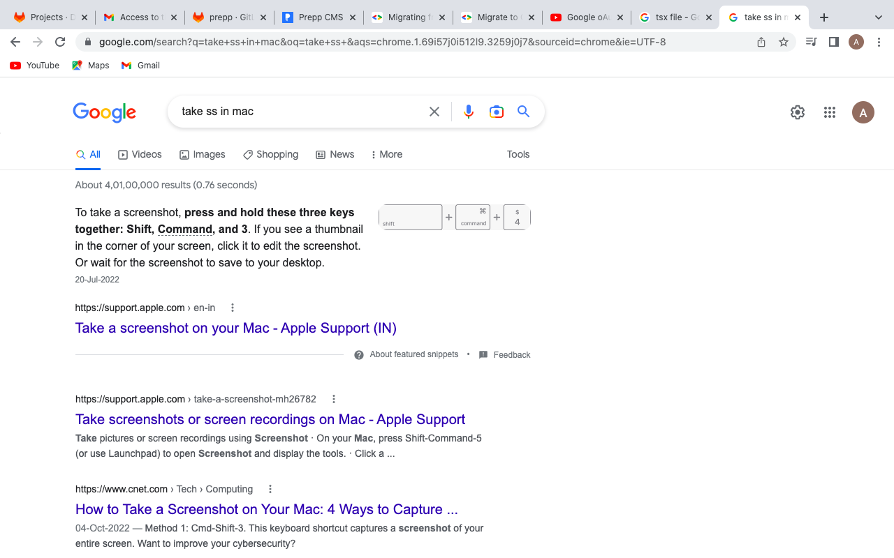
Task: Open 'Take screenshots or screen recordings on Mac' link
Action: coord(270,419)
